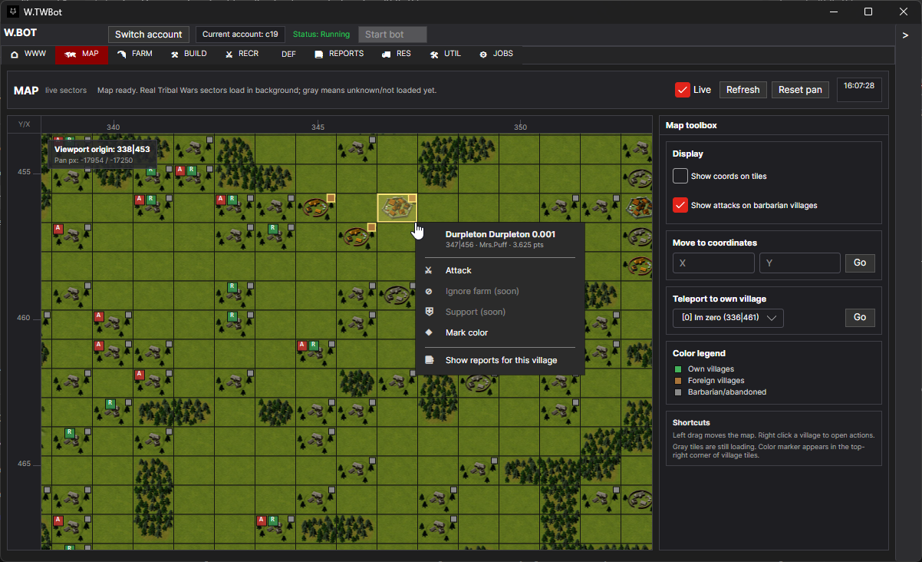The width and height of the screenshot is (922, 562).
Task: Click the crossed swords icon on RECR tab
Action: click(x=229, y=55)
